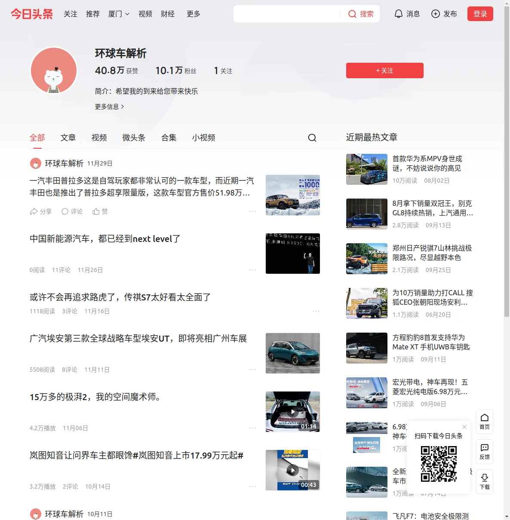Open the 15万多的极湃2 video title
This screenshot has height=520, width=510.
click(x=95, y=397)
